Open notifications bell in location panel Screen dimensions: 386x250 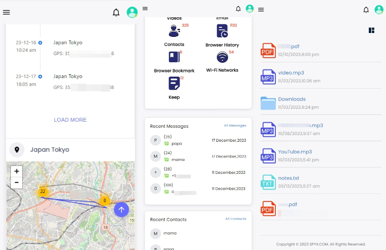(116, 12)
